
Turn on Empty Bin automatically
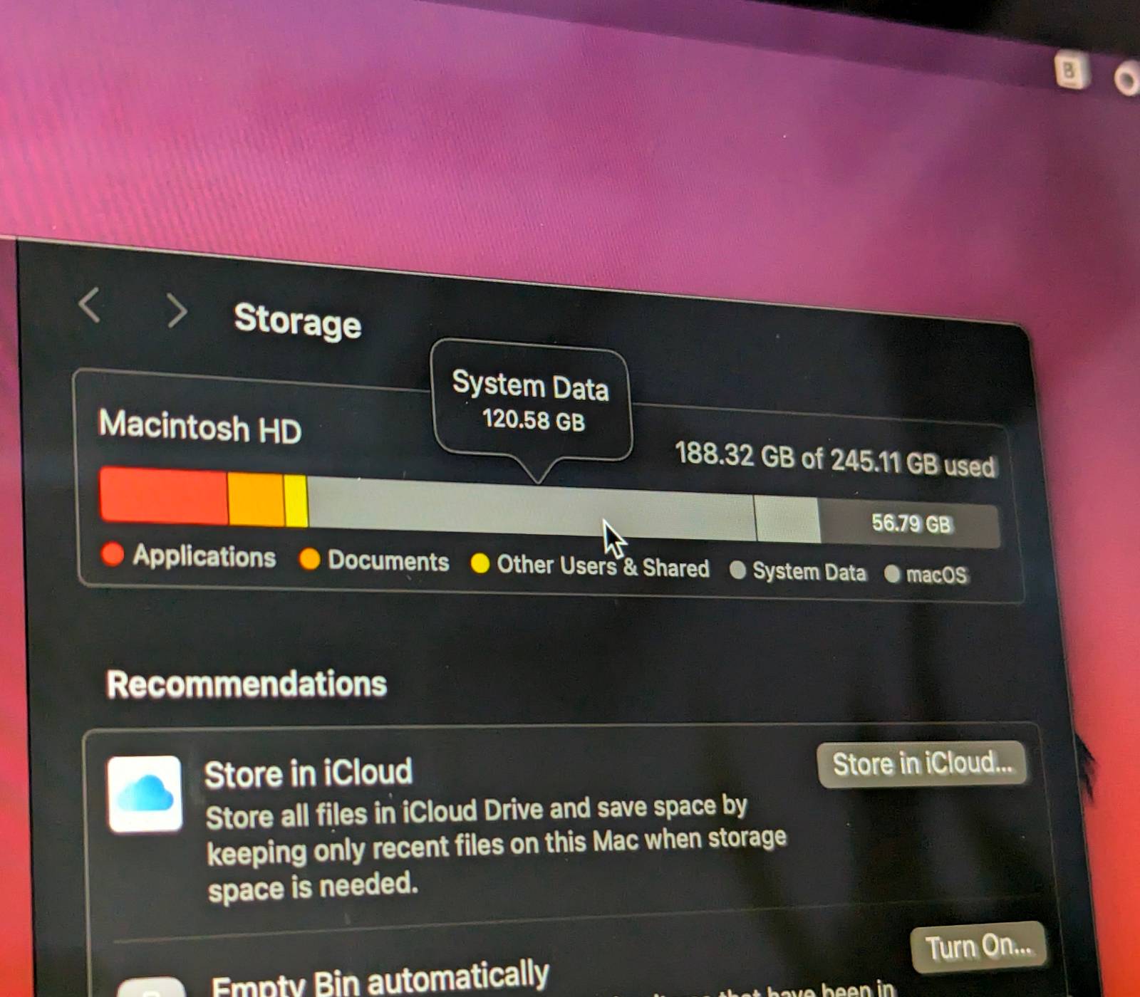(x=978, y=947)
